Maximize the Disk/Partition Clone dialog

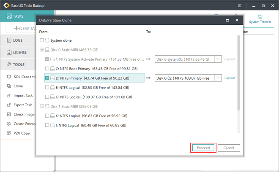click(227, 20)
